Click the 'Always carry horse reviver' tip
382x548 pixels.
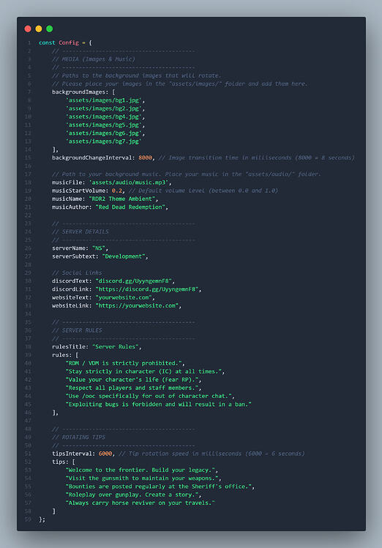(x=140, y=503)
